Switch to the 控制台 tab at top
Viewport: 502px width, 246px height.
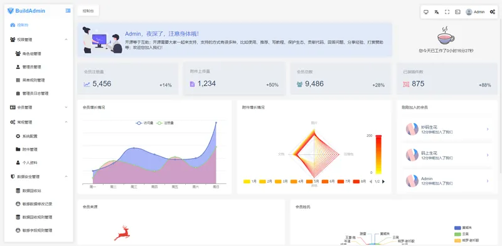[x=88, y=11]
